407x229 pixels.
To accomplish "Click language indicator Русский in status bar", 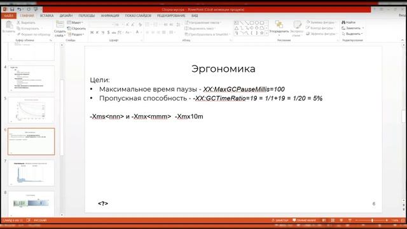I will click(x=40, y=220).
